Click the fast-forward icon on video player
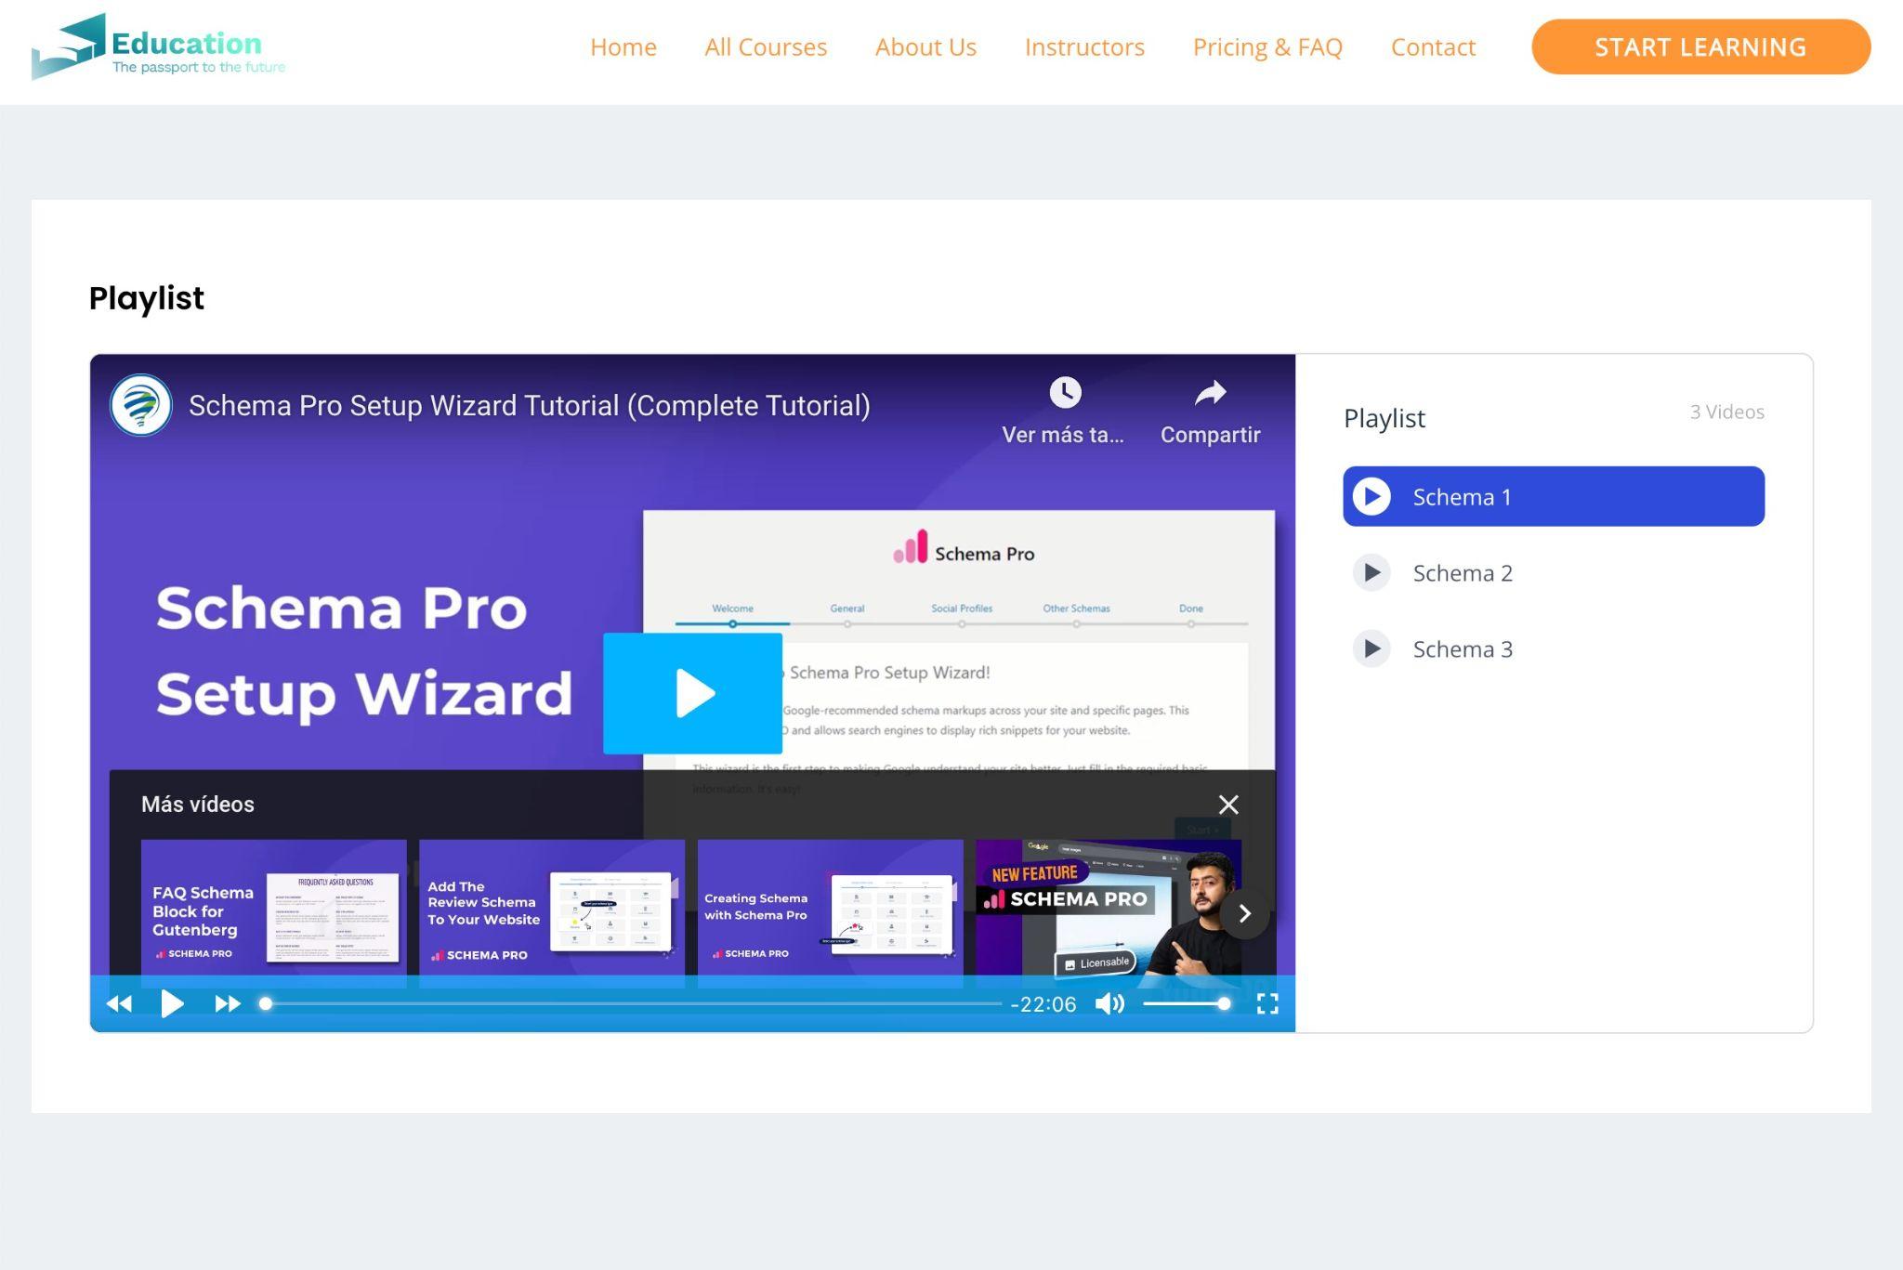This screenshot has width=1903, height=1270. coord(225,1003)
